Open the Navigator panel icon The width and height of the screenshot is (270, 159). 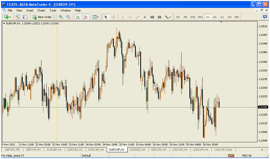(25, 17)
